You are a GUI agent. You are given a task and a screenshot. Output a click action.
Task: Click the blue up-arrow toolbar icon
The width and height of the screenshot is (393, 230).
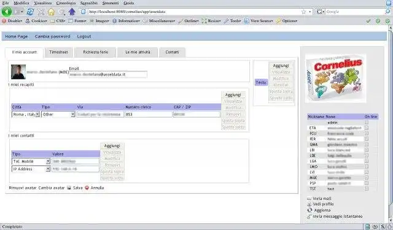(72, 12)
